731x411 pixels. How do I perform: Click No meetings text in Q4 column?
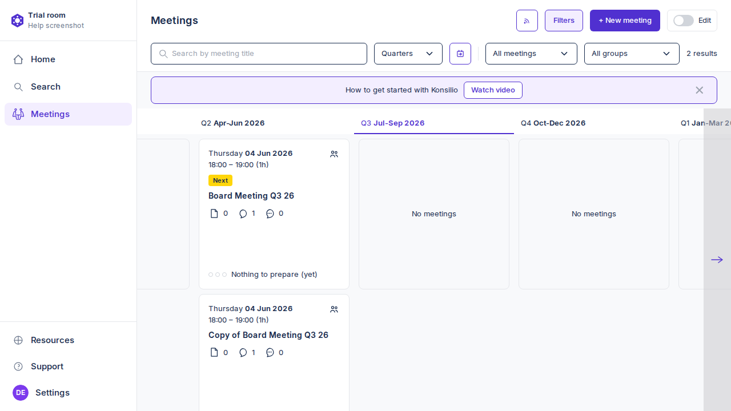click(x=594, y=214)
